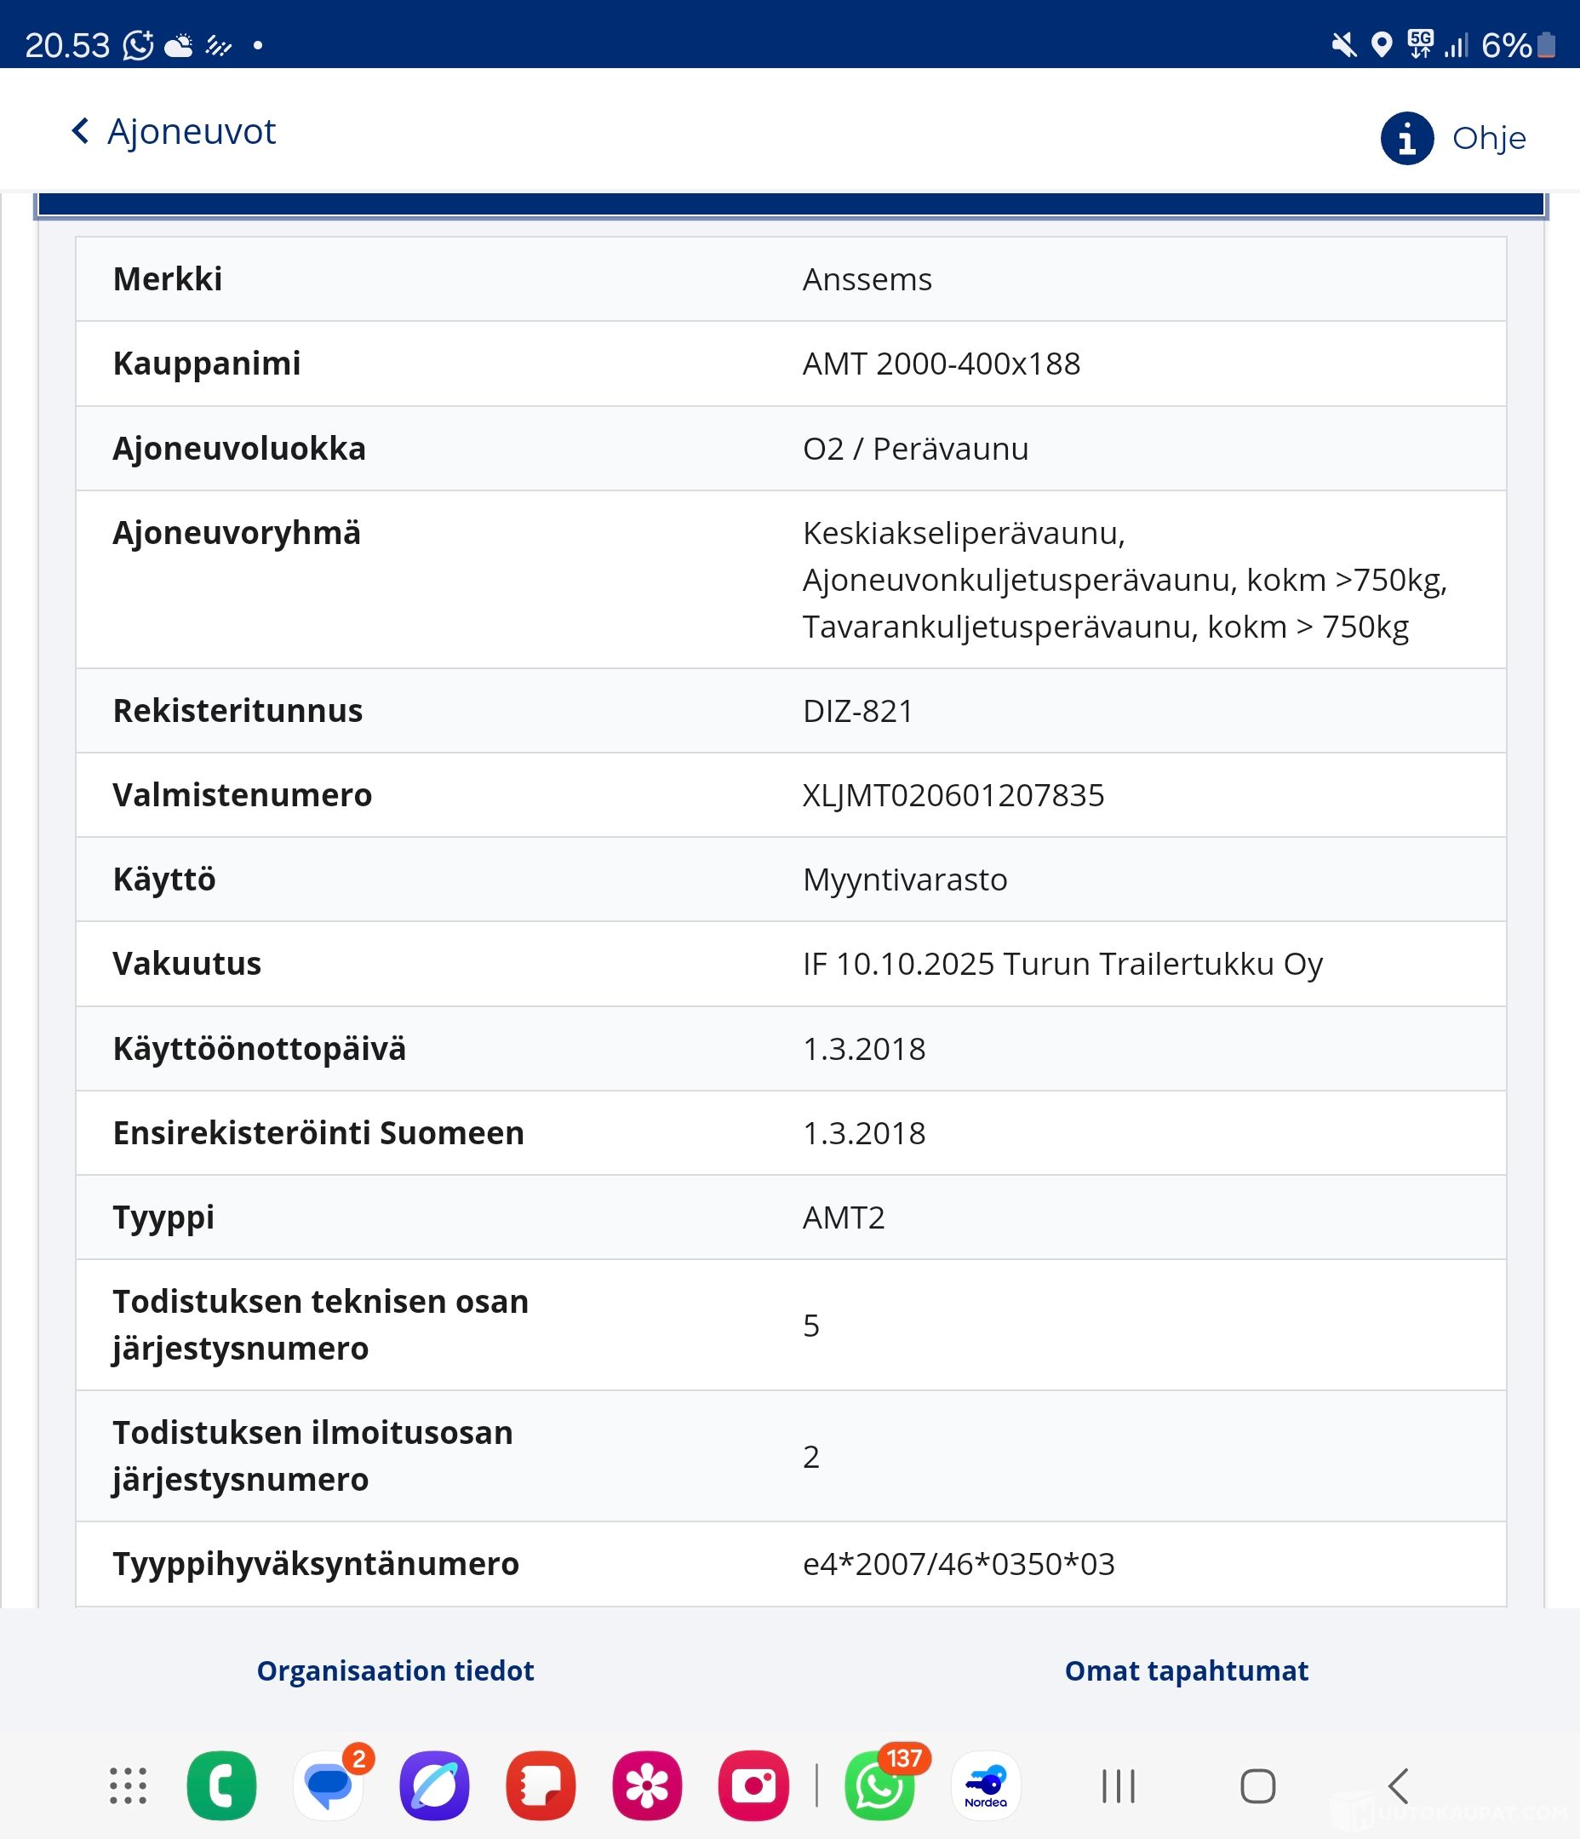
Task: Launch the Nordea banking app
Action: (x=985, y=1785)
